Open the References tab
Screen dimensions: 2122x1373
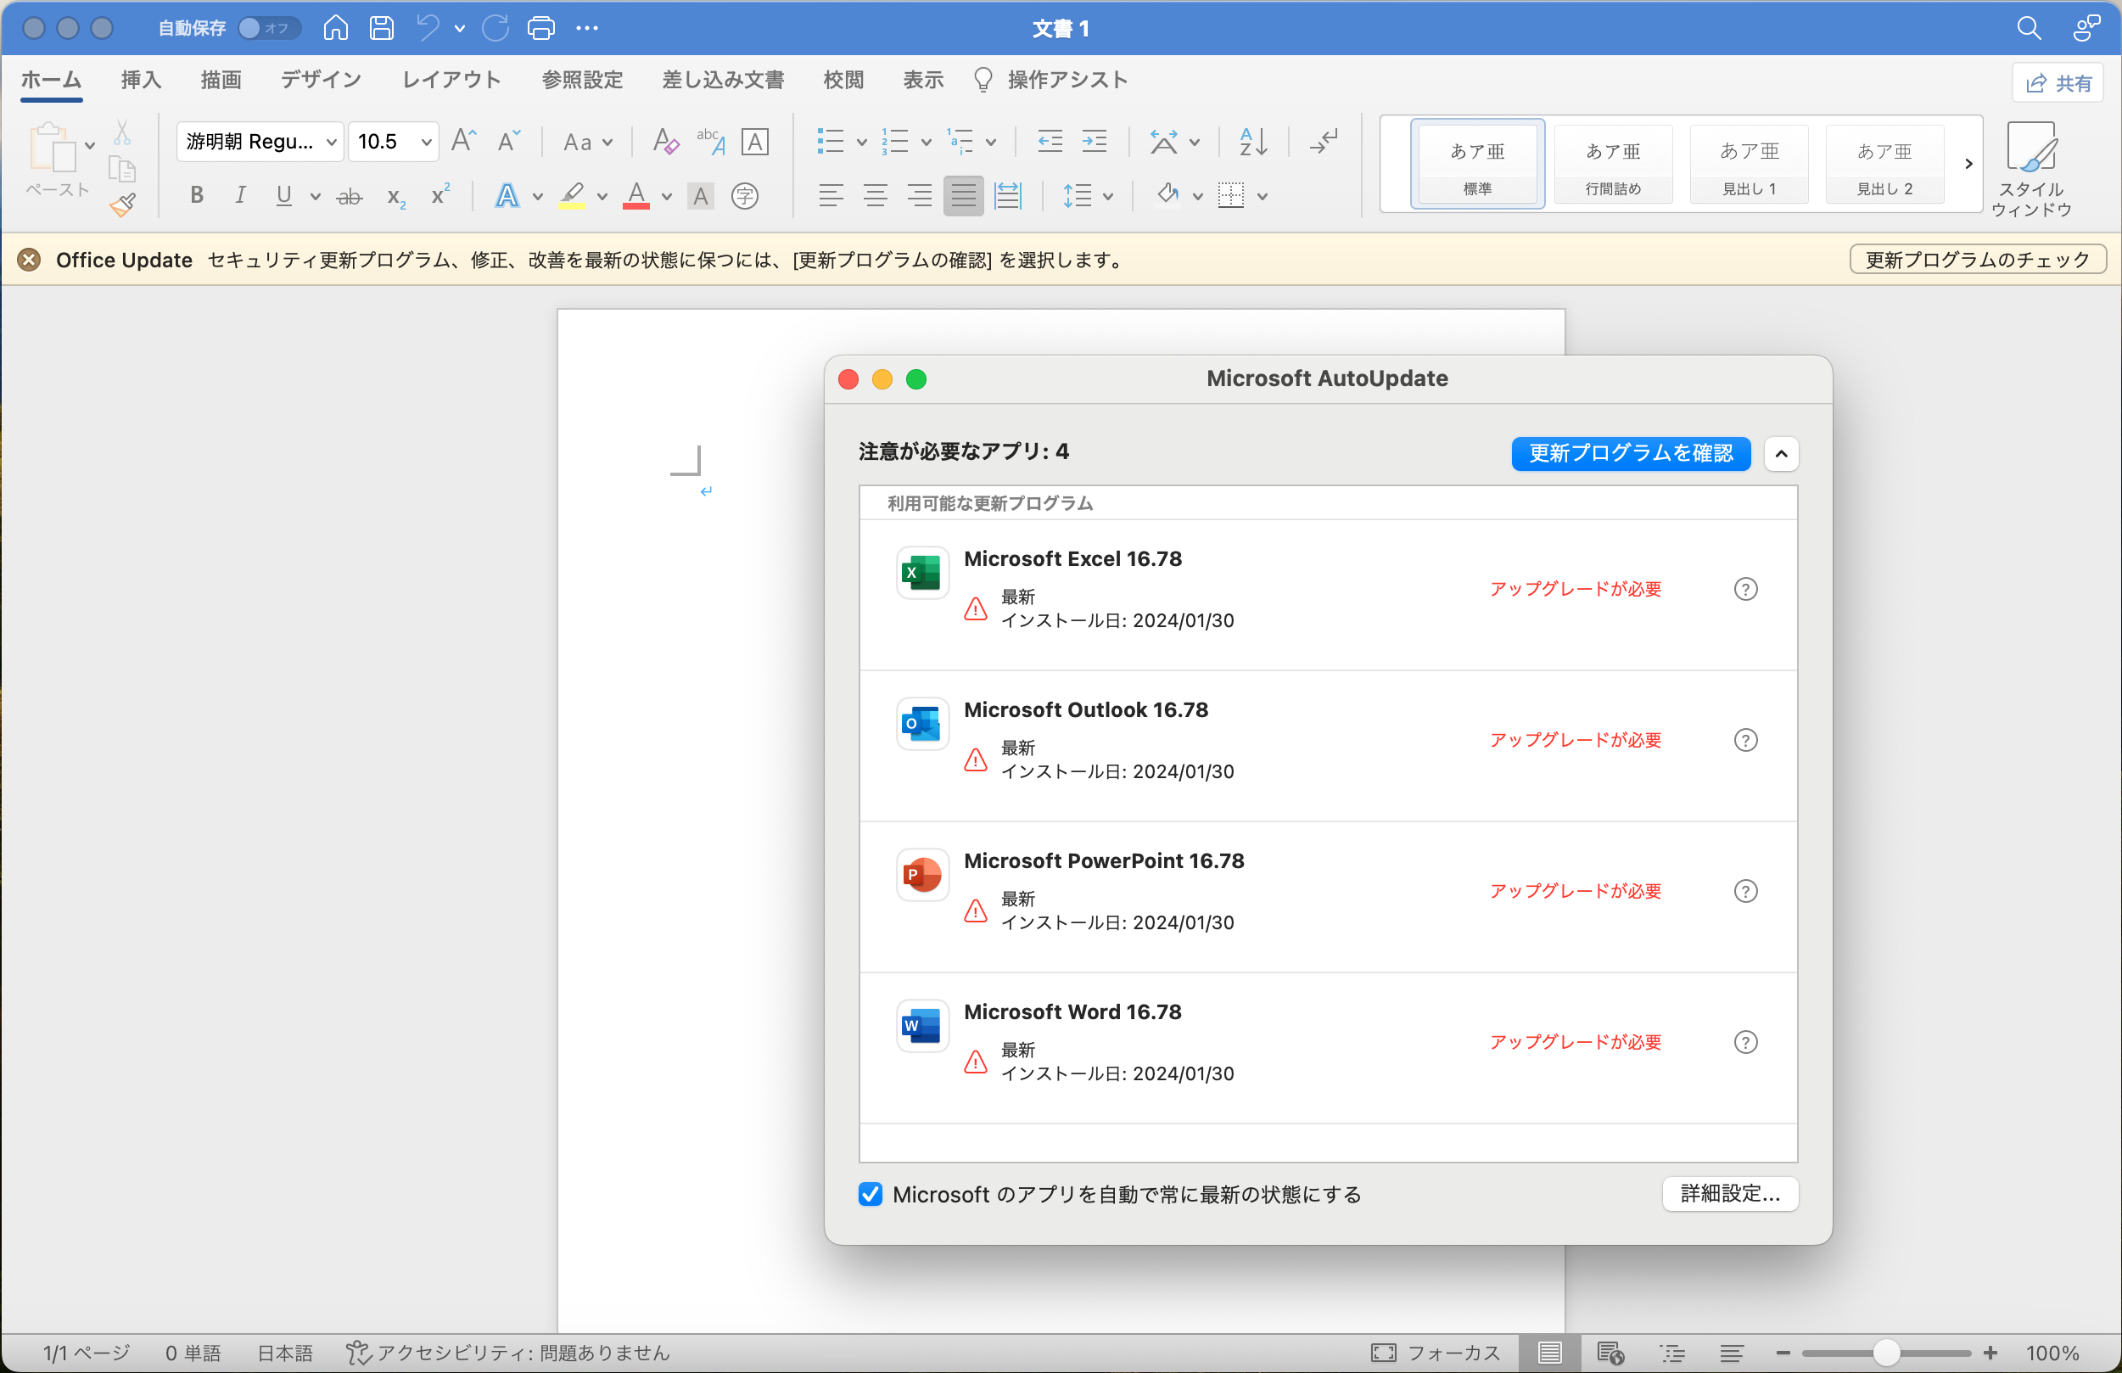pos(581,81)
